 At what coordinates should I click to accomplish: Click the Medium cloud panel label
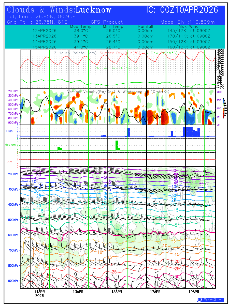[x=10, y=145]
